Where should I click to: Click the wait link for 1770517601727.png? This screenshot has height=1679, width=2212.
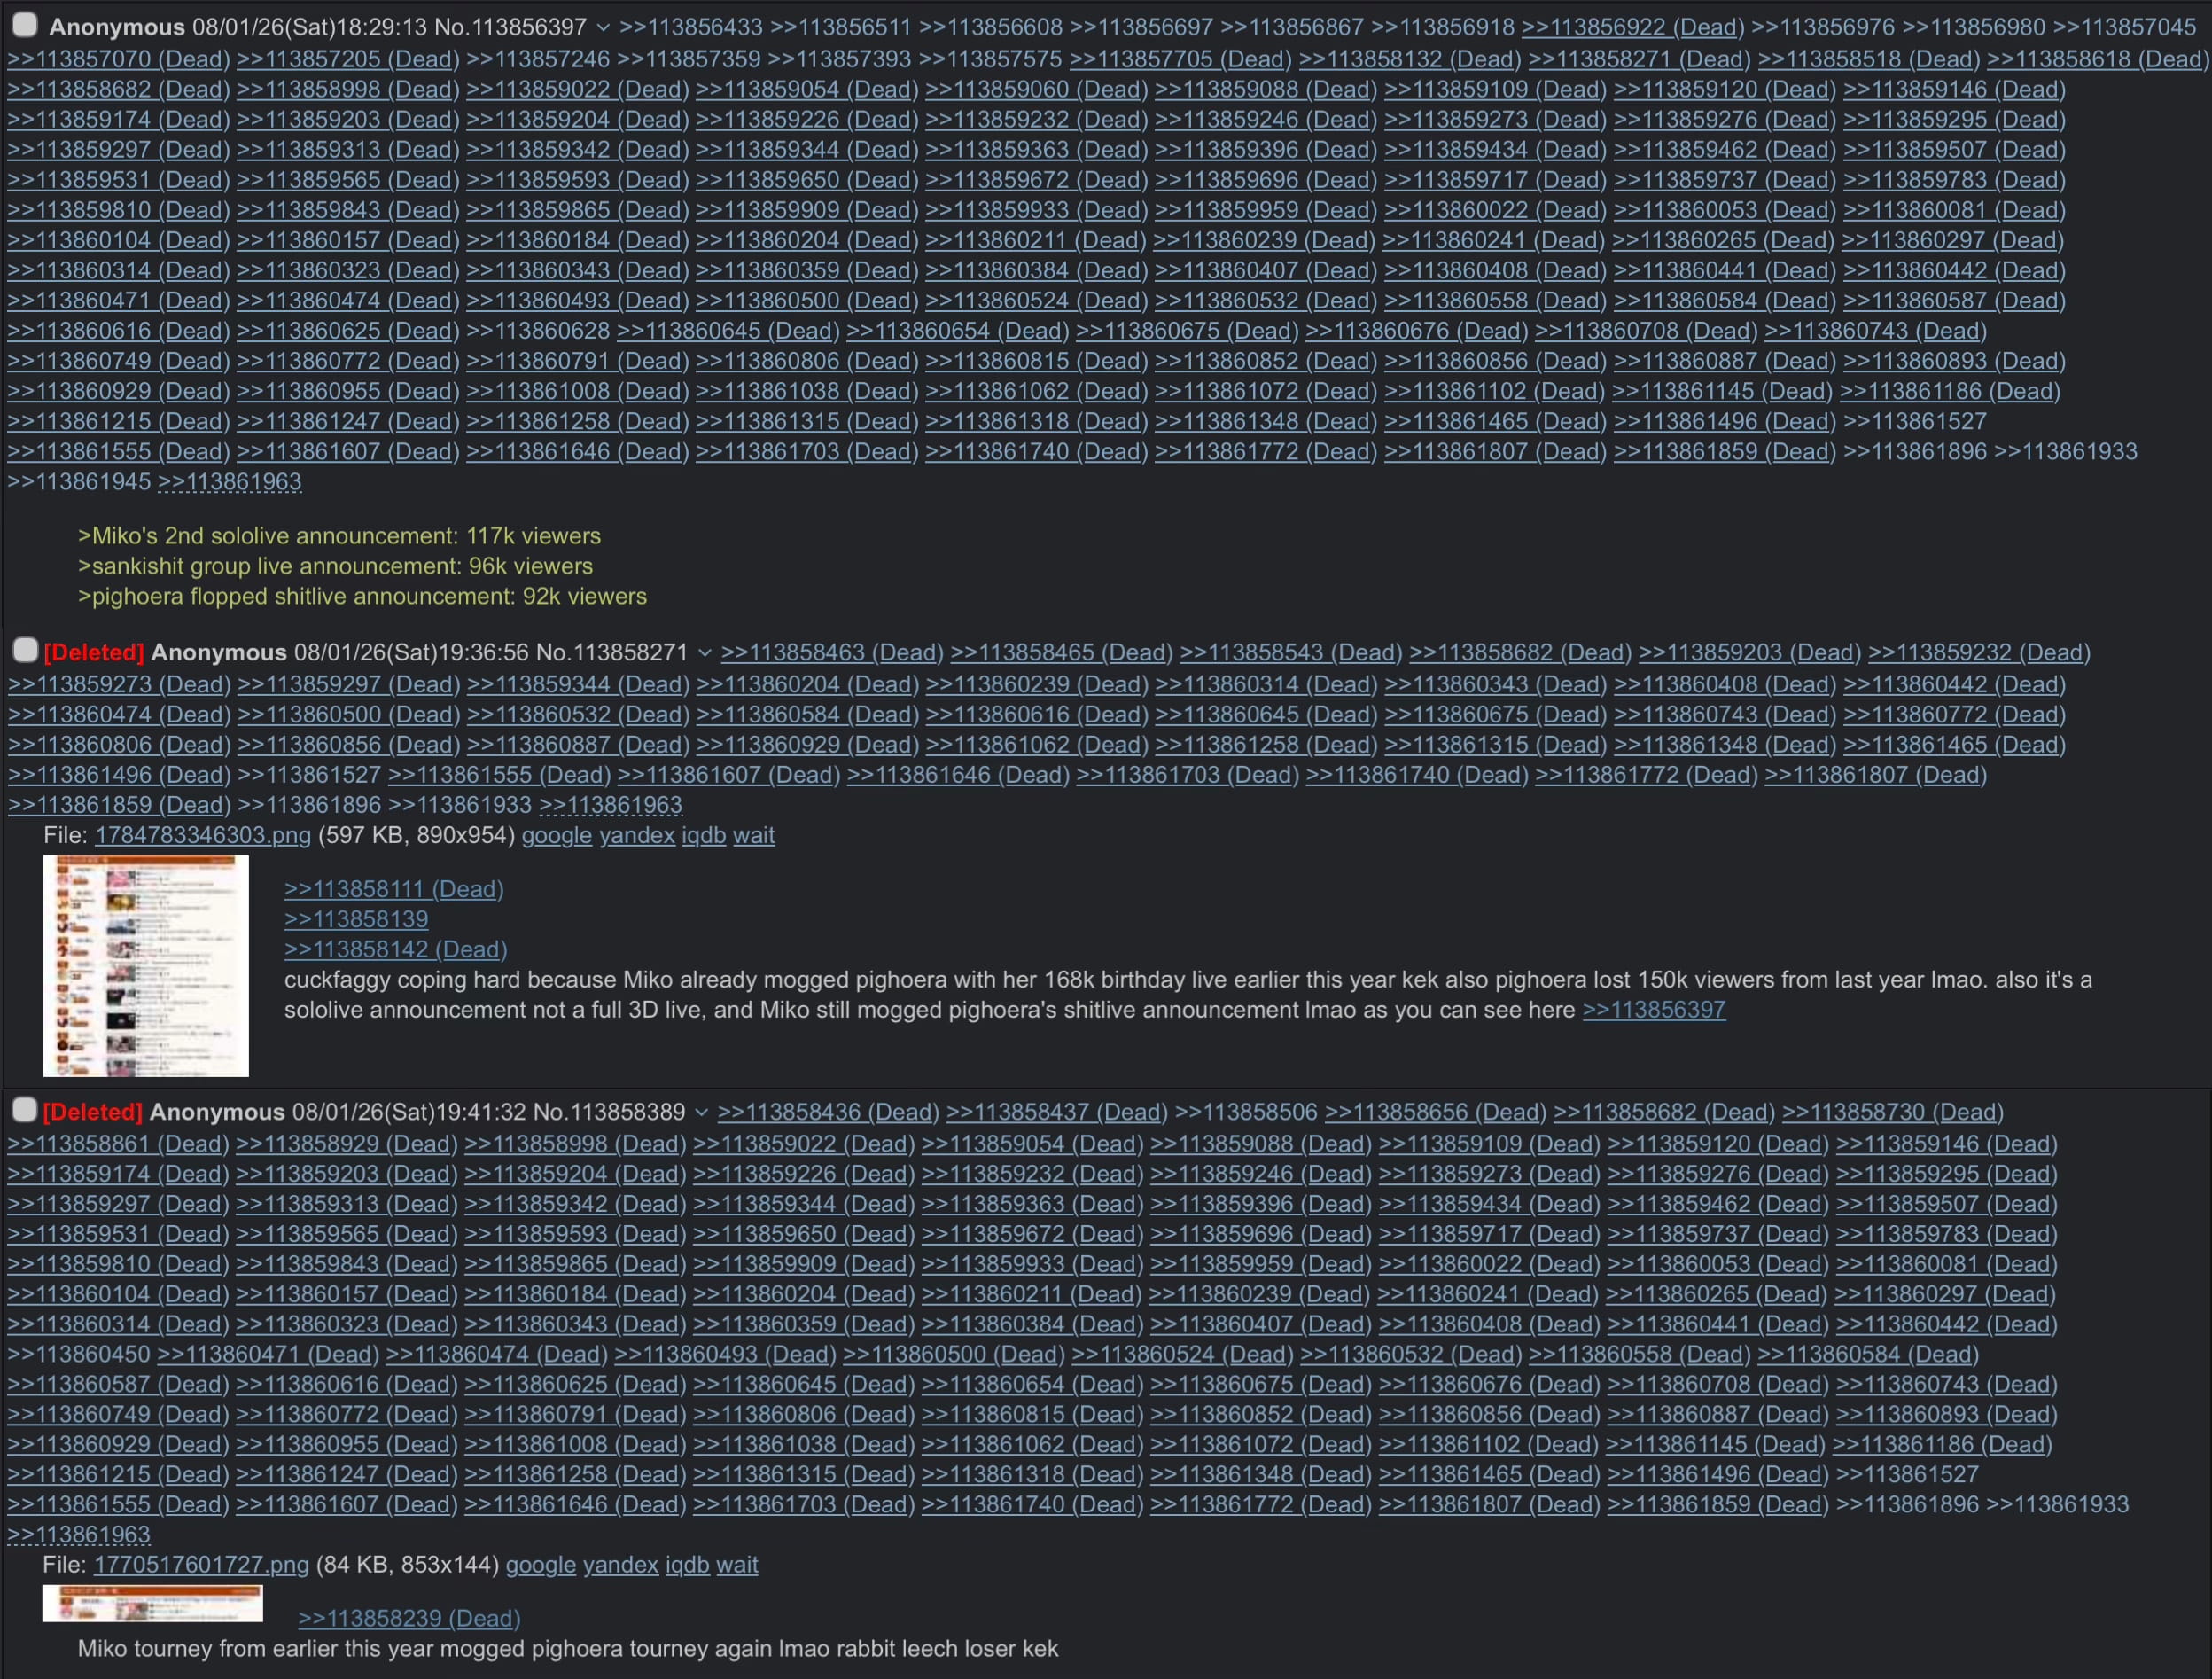click(x=738, y=1565)
